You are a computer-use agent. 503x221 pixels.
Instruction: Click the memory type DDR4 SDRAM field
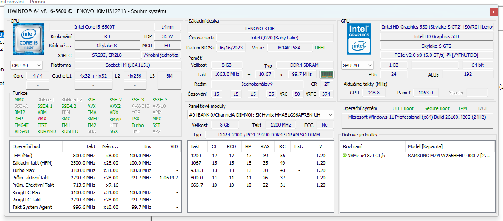304,65
